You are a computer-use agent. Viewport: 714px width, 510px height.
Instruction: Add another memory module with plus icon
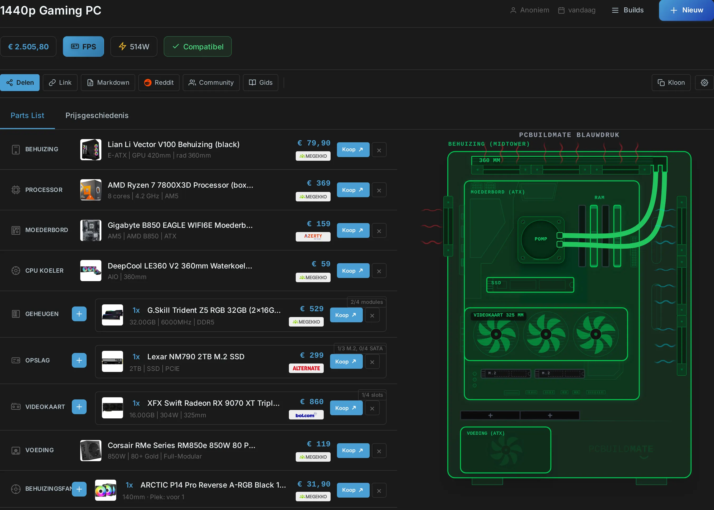click(x=79, y=314)
